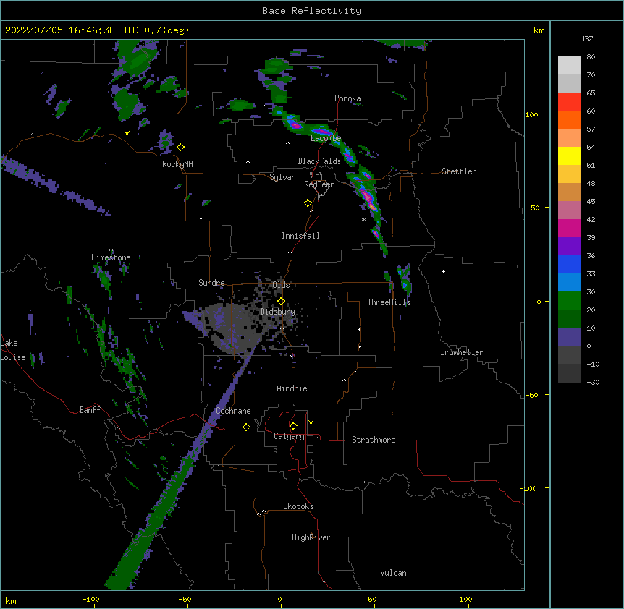Click the 51 dBZ yellow legend swatch
This screenshot has width=624, height=609.
tap(569, 156)
